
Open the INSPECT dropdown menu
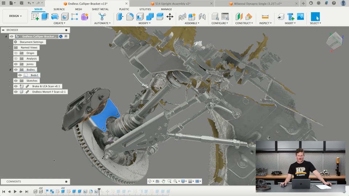click(x=265, y=23)
